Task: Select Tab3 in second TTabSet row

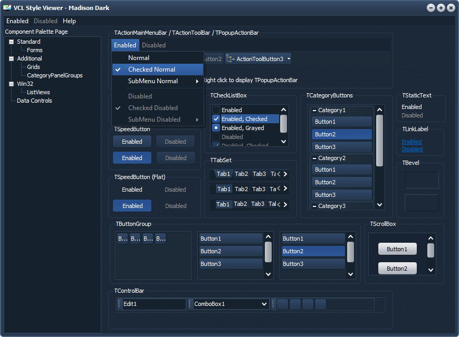Action: pos(259,189)
